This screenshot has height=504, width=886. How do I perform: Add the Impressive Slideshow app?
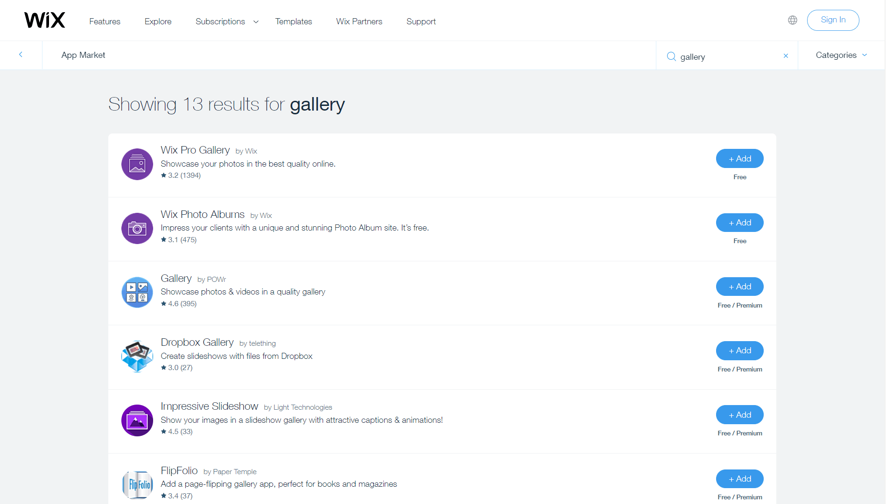(739, 415)
